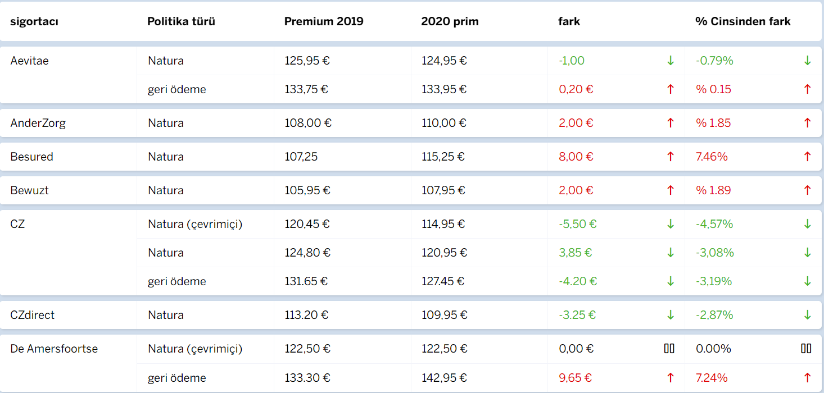The width and height of the screenshot is (824, 393).
Task: Click the Besured 2020 premium value 115,25 €
Action: [x=443, y=157]
